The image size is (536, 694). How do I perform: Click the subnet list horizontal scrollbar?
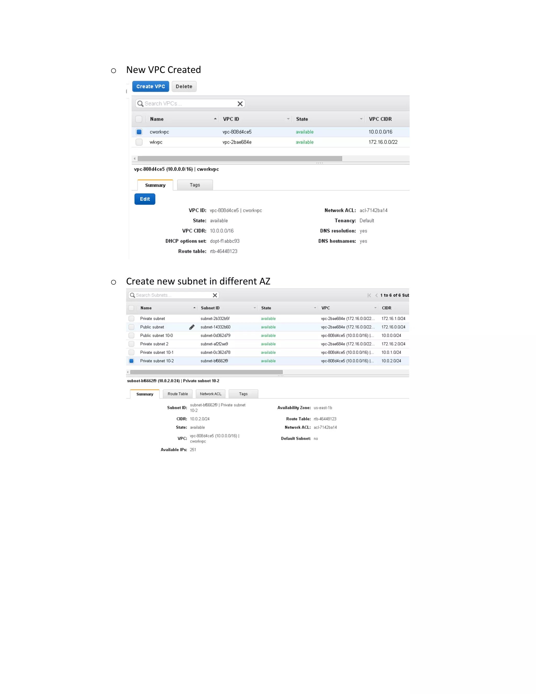click(206, 372)
